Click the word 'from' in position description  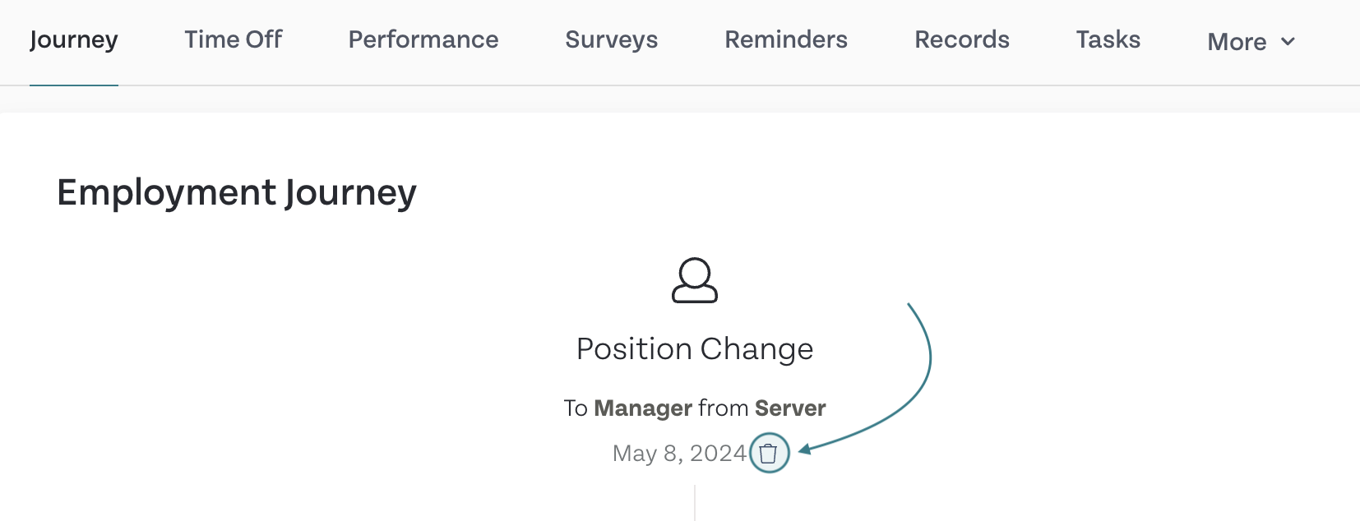724,408
